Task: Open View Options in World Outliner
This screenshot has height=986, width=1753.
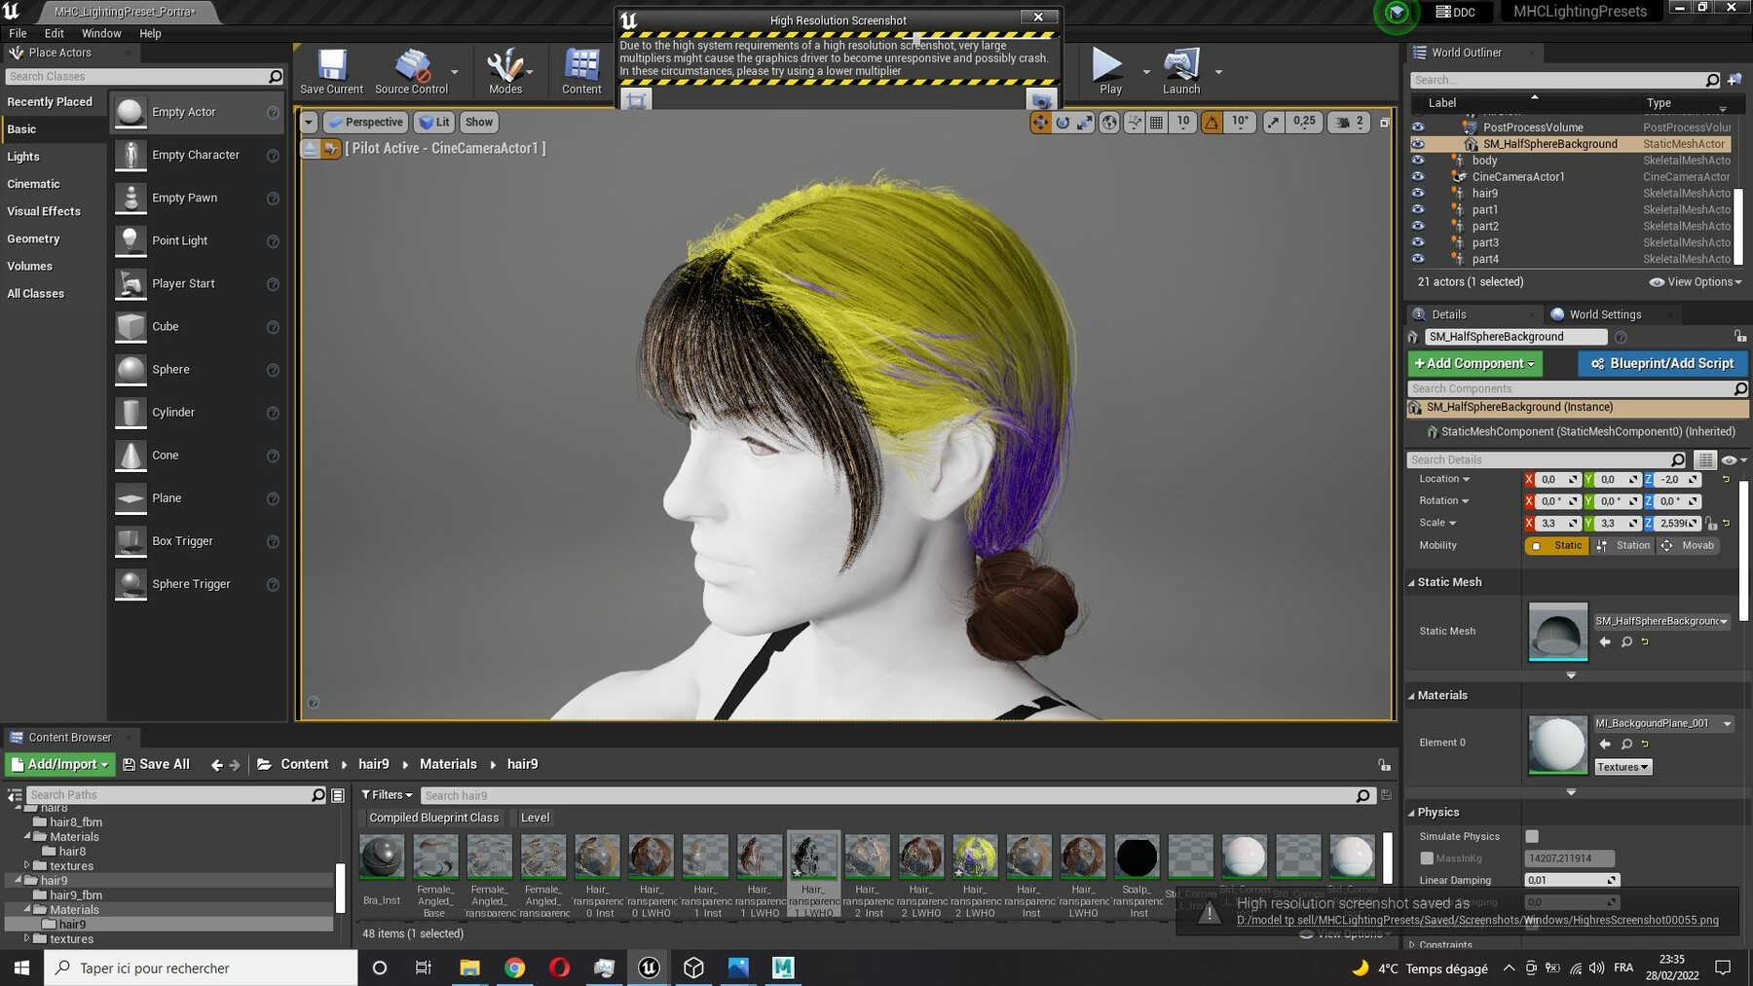Action: 1696,282
